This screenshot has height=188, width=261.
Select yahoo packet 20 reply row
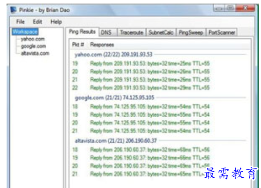[x=141, y=71]
